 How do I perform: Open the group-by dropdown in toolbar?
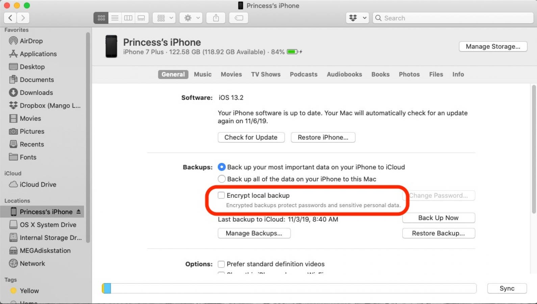[x=164, y=18]
